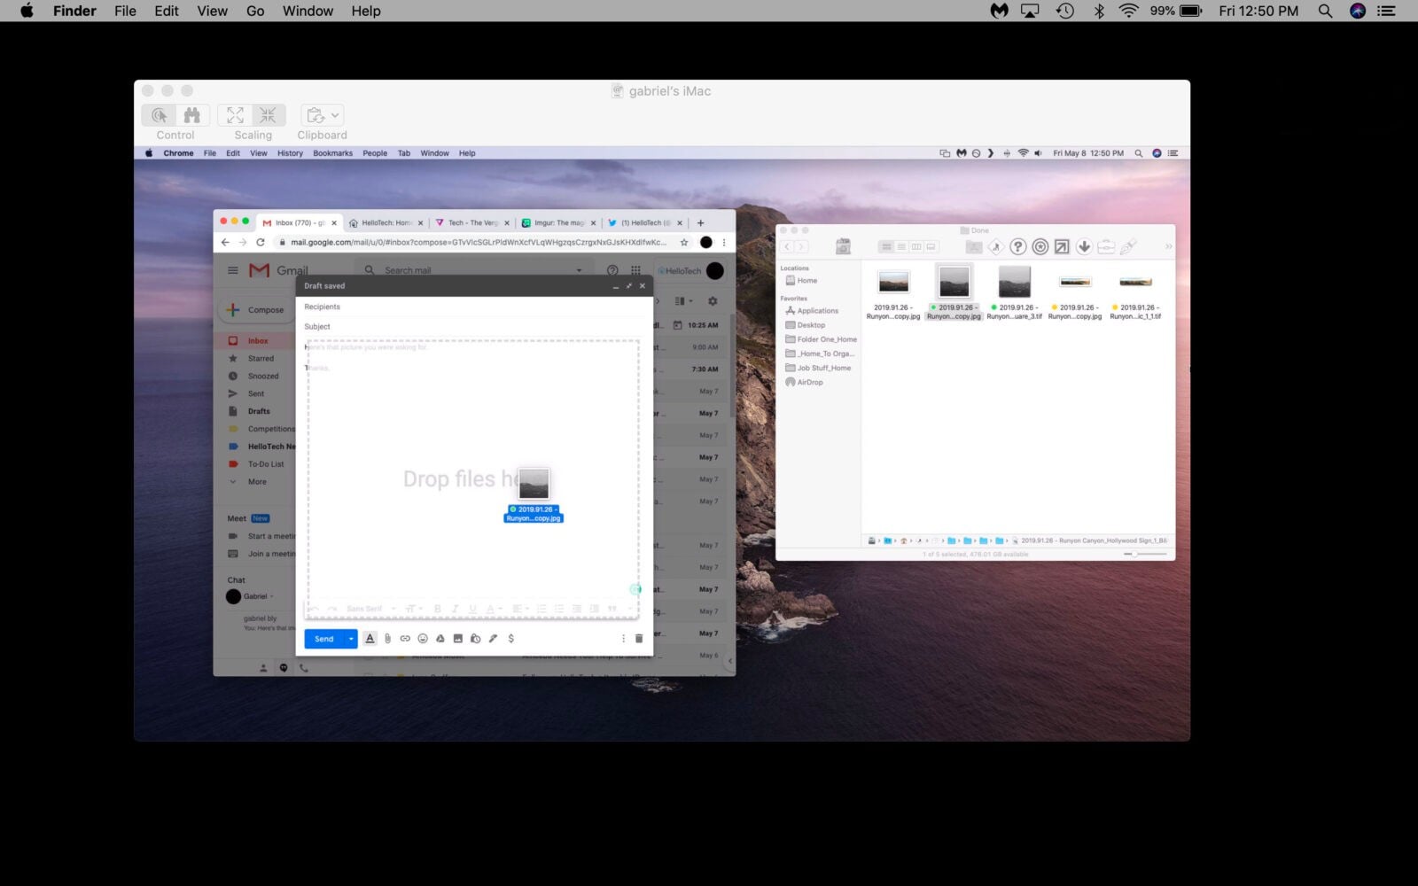Expand the Clipboard dropdown in Screen Sharing
The height and width of the screenshot is (886, 1418).
point(322,115)
